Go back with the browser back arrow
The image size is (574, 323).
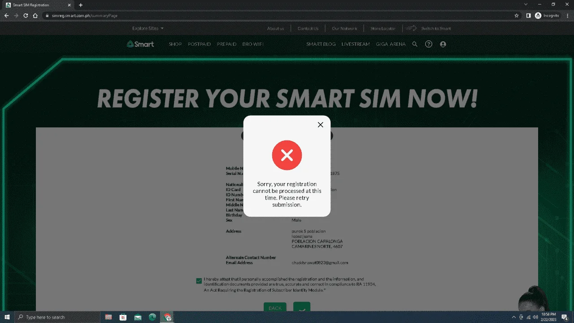(x=6, y=15)
